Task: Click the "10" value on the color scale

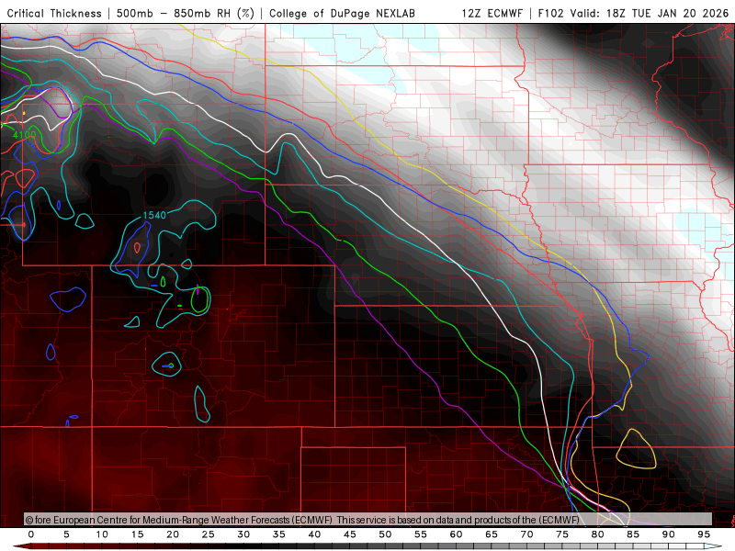Action: [x=102, y=534]
